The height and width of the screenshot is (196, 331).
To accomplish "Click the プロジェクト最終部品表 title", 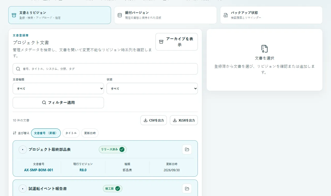I will click(50, 149).
